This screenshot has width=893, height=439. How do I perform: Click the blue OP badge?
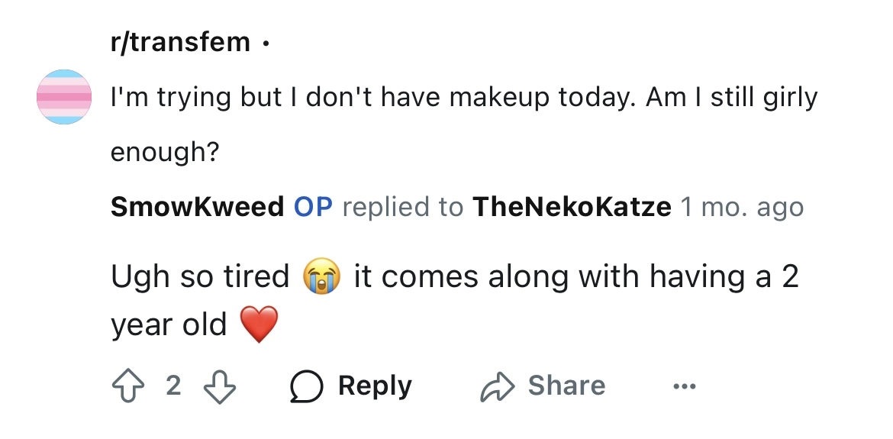pyautogui.click(x=314, y=206)
